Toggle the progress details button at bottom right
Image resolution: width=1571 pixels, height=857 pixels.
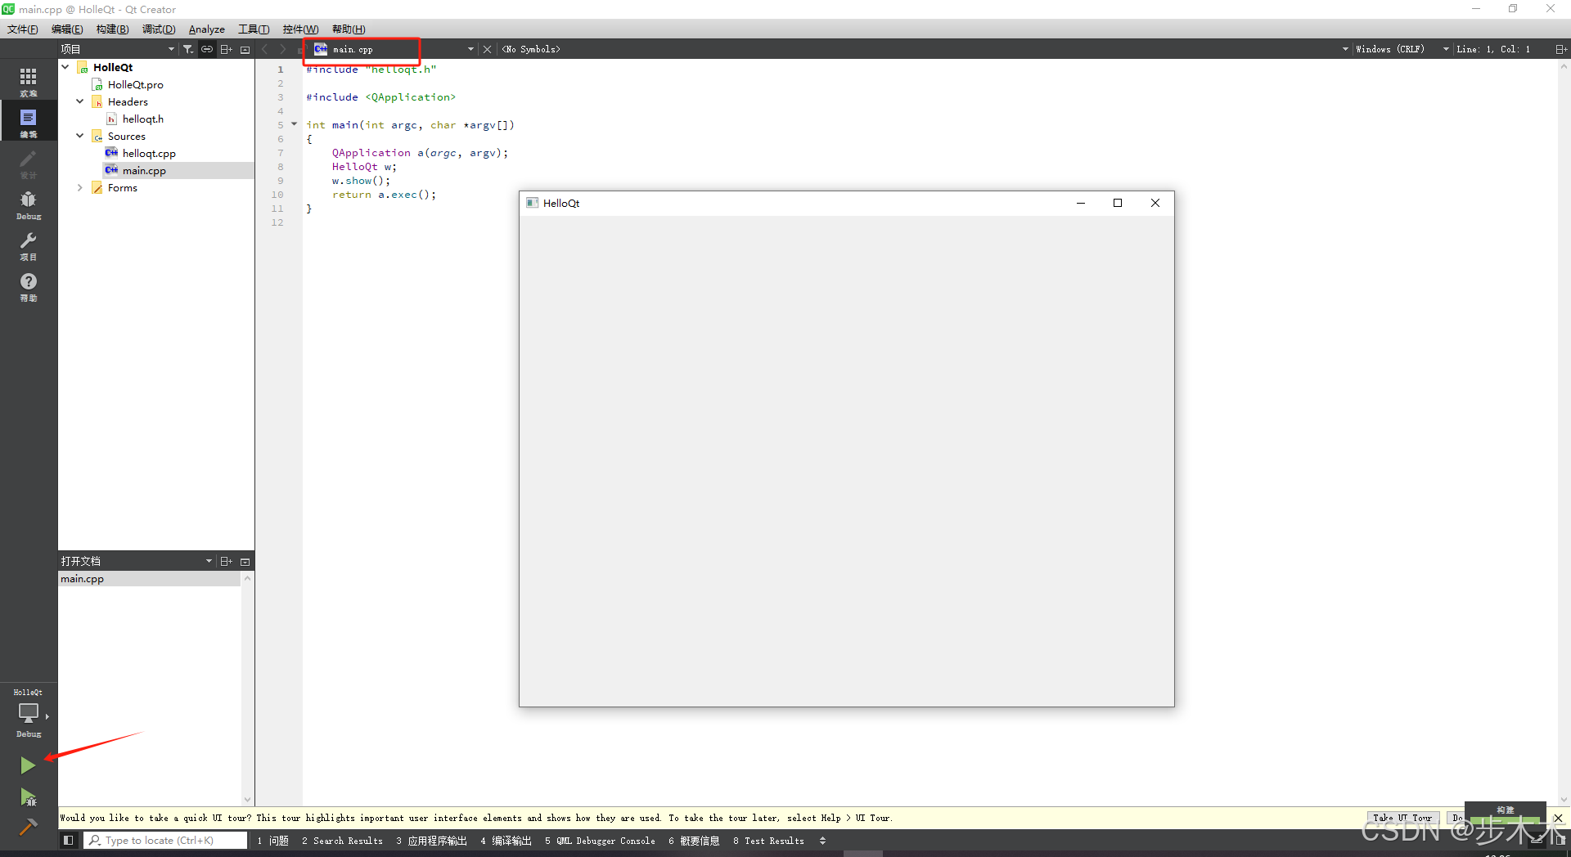coord(1538,840)
